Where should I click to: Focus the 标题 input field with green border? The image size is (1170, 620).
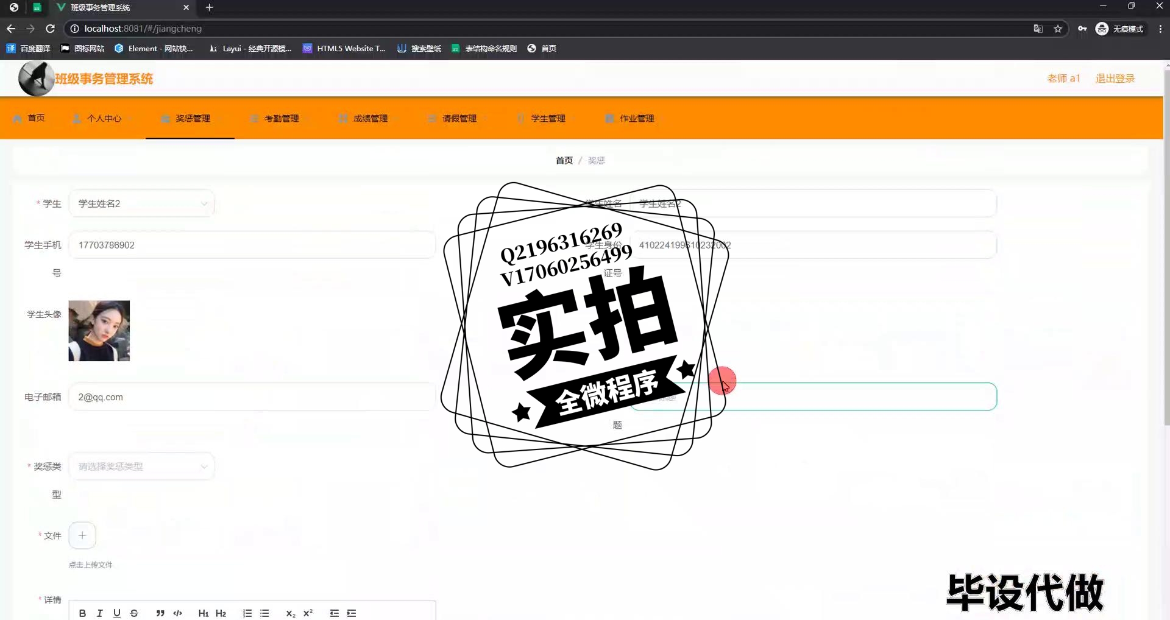point(814,397)
